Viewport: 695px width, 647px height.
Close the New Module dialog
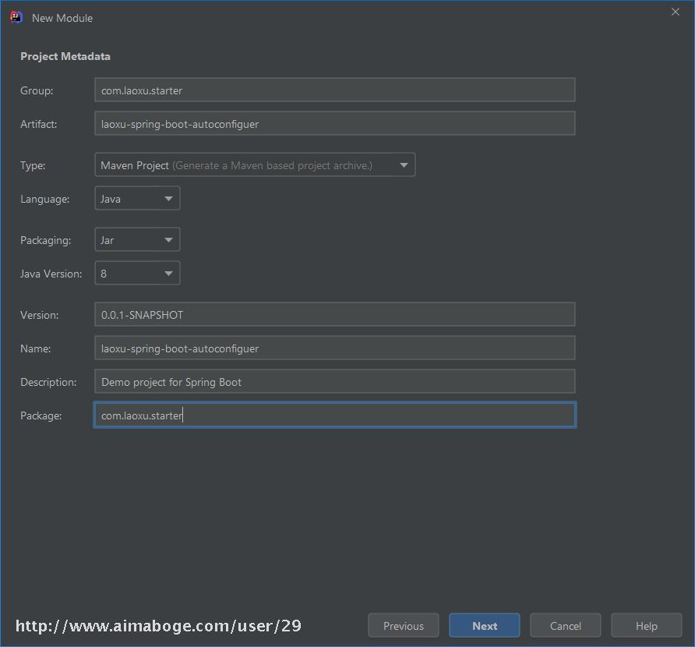click(675, 12)
